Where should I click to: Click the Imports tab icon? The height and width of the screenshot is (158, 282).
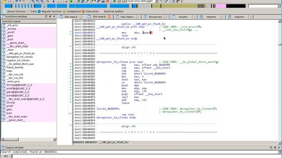click(x=201, y=17)
